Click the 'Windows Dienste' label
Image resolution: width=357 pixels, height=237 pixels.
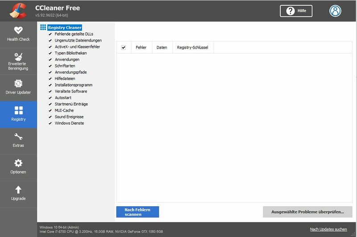69,123
